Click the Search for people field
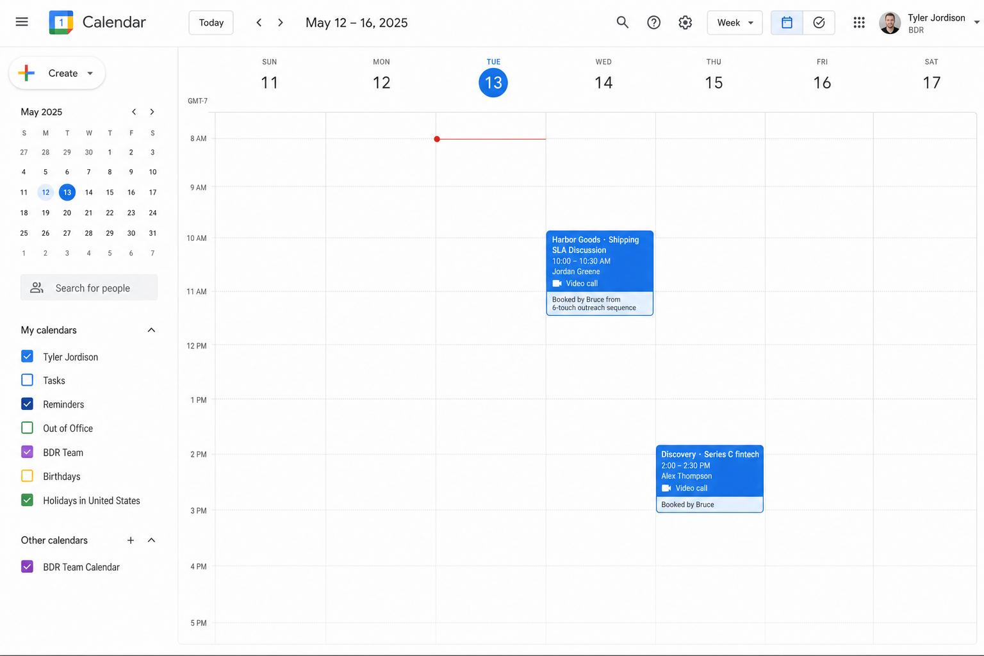The height and width of the screenshot is (656, 984). (89, 288)
